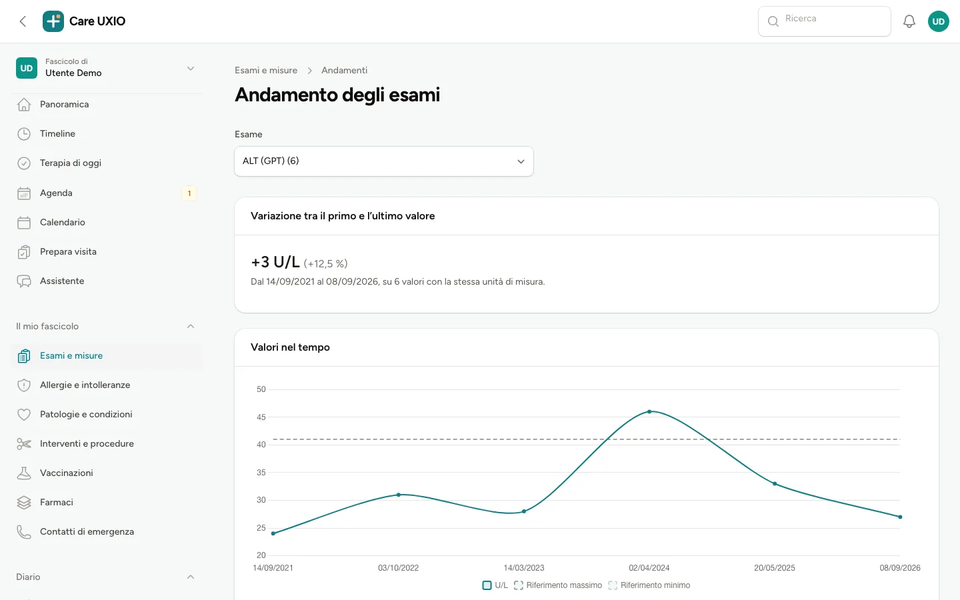Open Vaccinazioni
Viewport: 960px width, 600px height.
pos(107,473)
